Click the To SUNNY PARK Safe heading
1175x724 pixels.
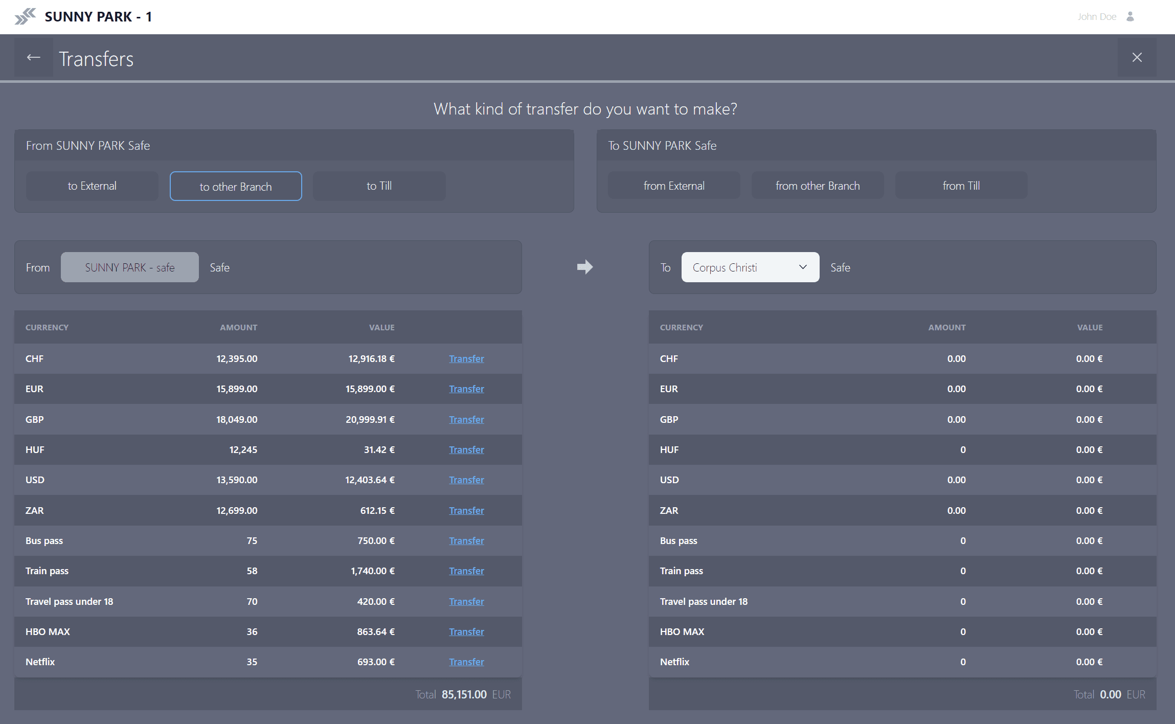click(x=662, y=146)
